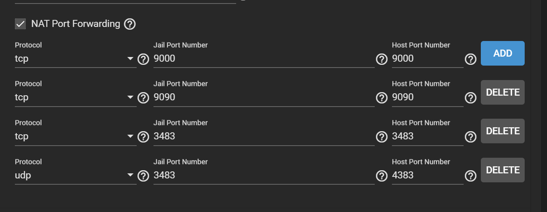Open Protocol dropdown for port 9090 row

75,97
